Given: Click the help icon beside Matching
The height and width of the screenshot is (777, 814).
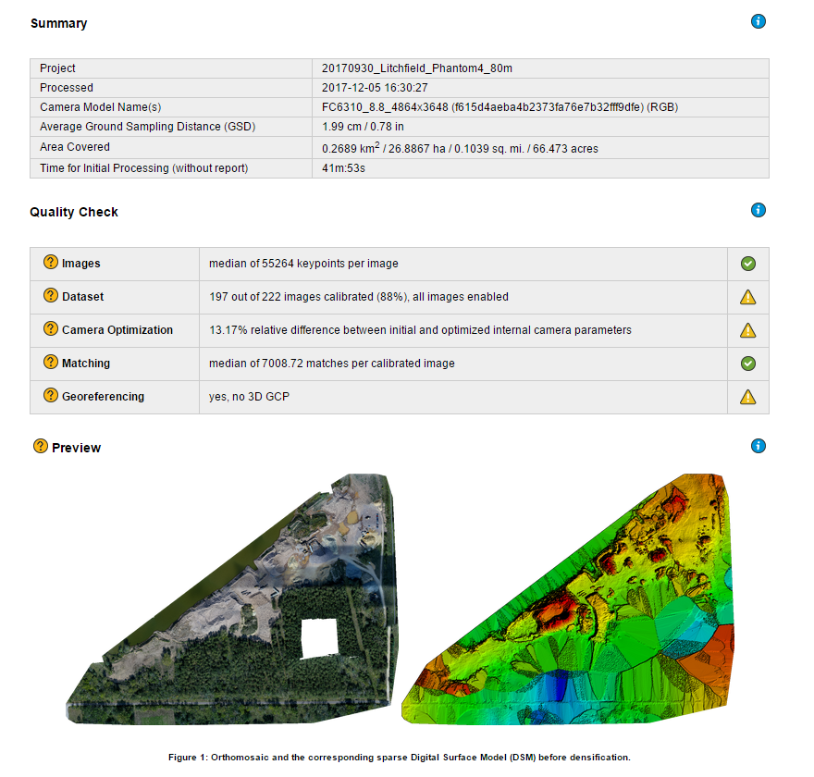Looking at the screenshot, I should pyautogui.click(x=50, y=362).
